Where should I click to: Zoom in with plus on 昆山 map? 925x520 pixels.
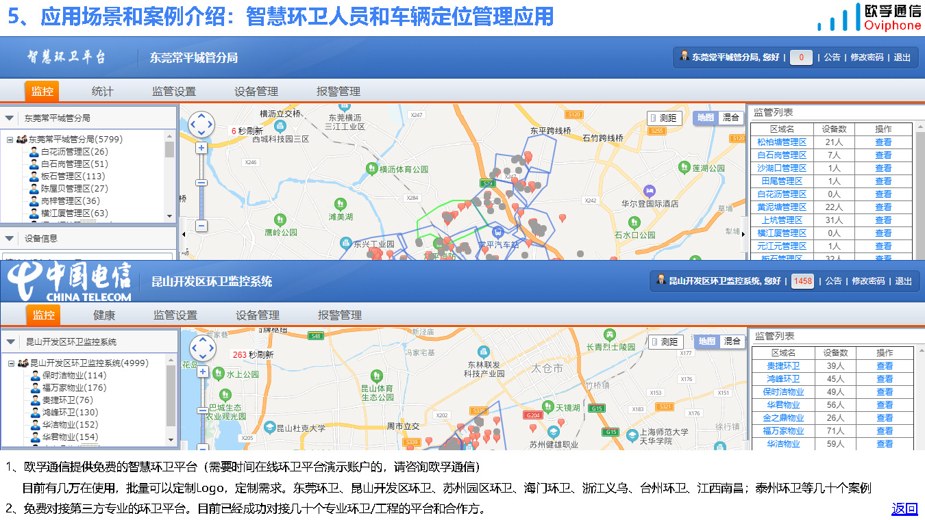tap(203, 372)
